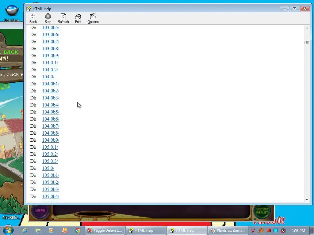
Task: Click the blue monitor system tray icon
Action: point(276,230)
